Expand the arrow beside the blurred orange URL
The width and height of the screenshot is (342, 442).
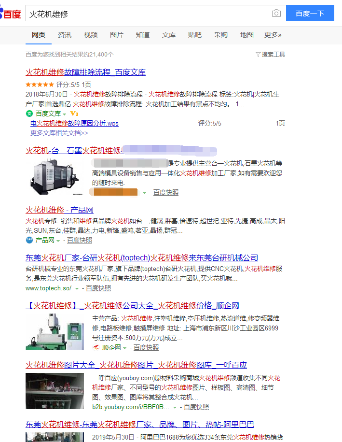pos(144,193)
